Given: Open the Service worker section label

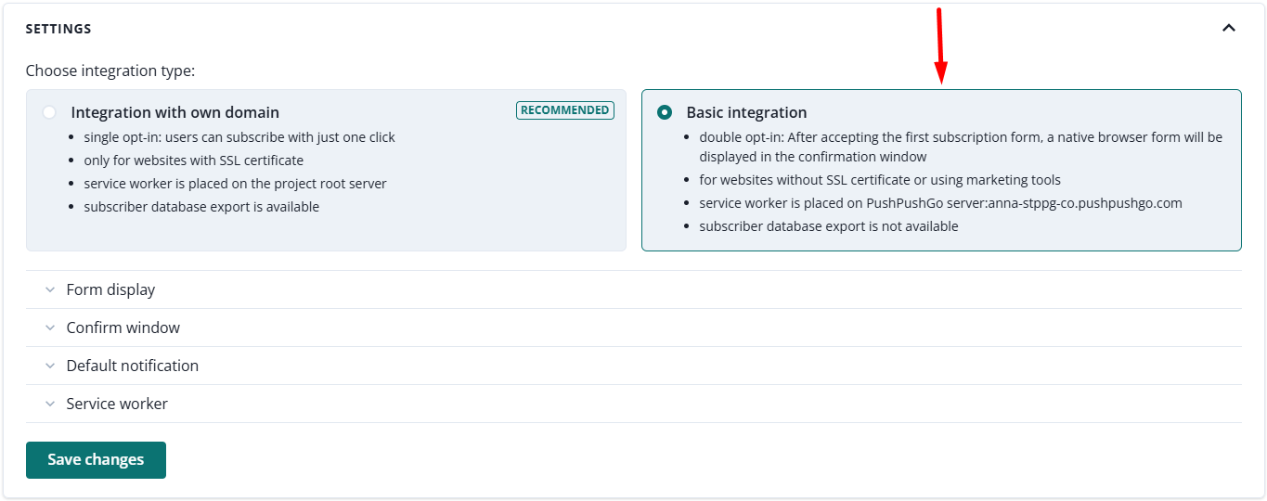Looking at the screenshot, I should point(117,404).
